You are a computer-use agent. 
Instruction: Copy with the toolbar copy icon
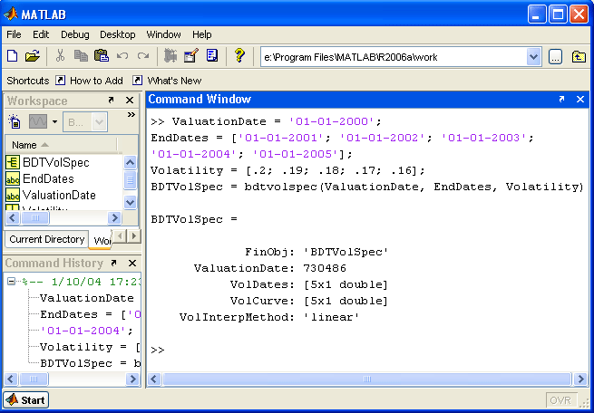81,56
